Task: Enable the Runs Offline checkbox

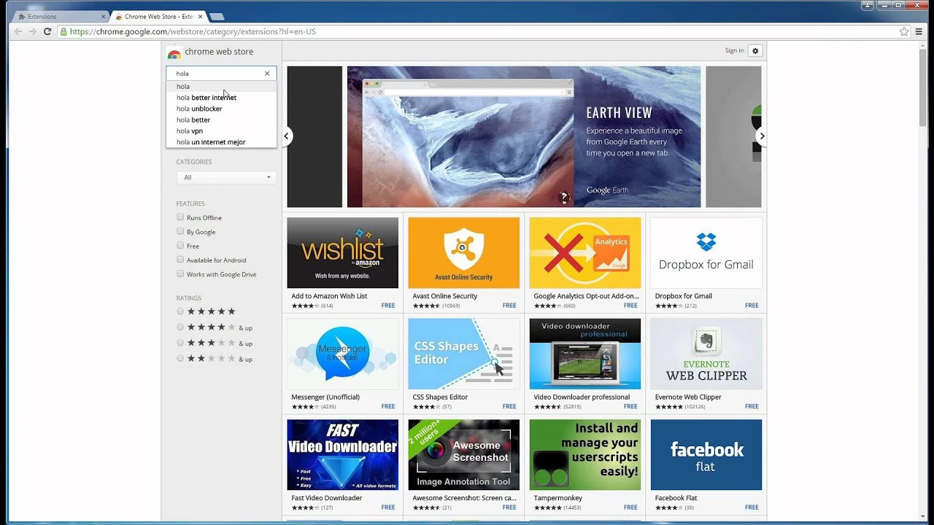Action: 180,217
